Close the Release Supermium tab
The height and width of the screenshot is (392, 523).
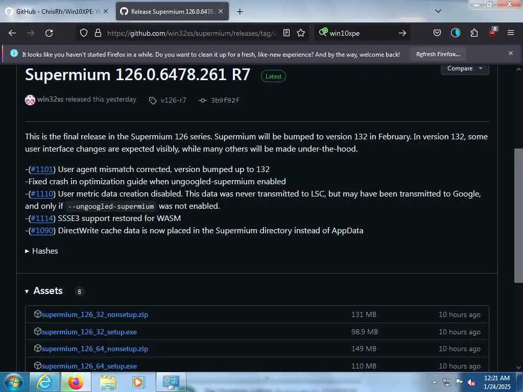[221, 11]
